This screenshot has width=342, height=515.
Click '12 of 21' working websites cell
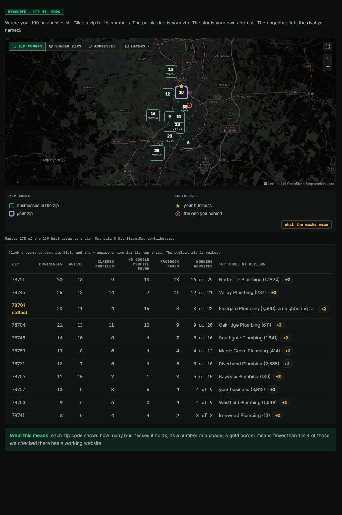point(202,293)
